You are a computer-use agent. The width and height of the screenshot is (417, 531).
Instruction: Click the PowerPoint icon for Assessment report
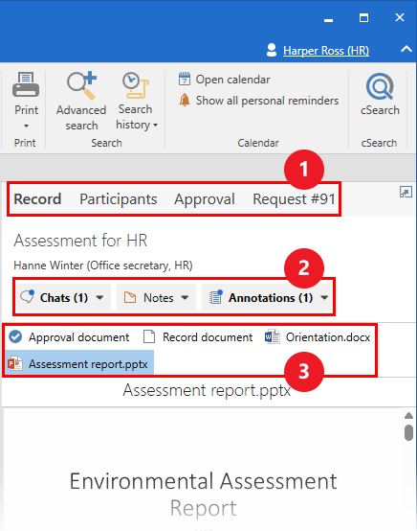tap(15, 364)
